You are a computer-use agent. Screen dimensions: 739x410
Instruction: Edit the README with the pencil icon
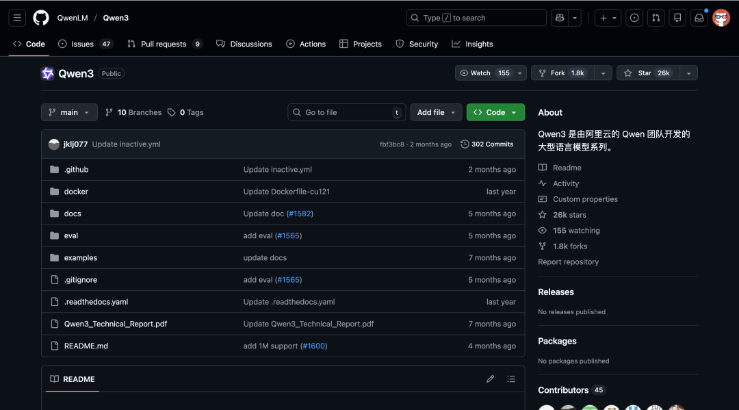click(x=490, y=379)
